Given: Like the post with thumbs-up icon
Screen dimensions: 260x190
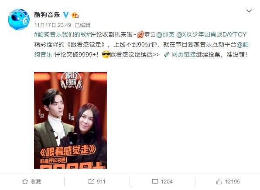Looking at the screenshot, I should [219, 181].
